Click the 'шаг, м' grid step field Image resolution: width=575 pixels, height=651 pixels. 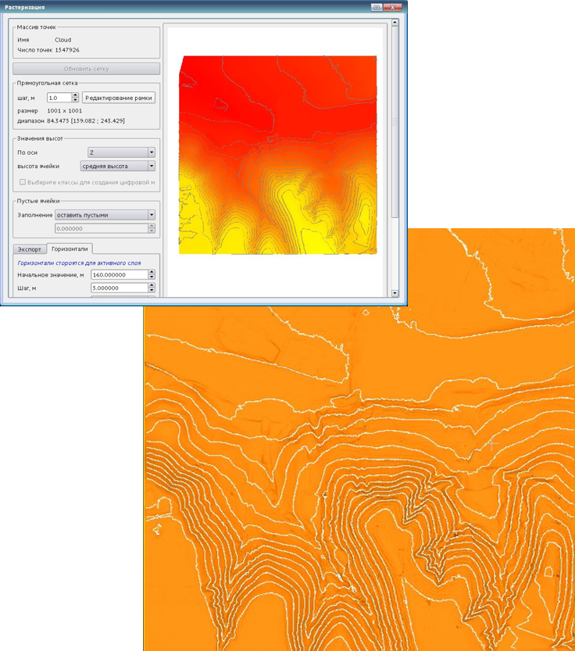click(x=59, y=98)
